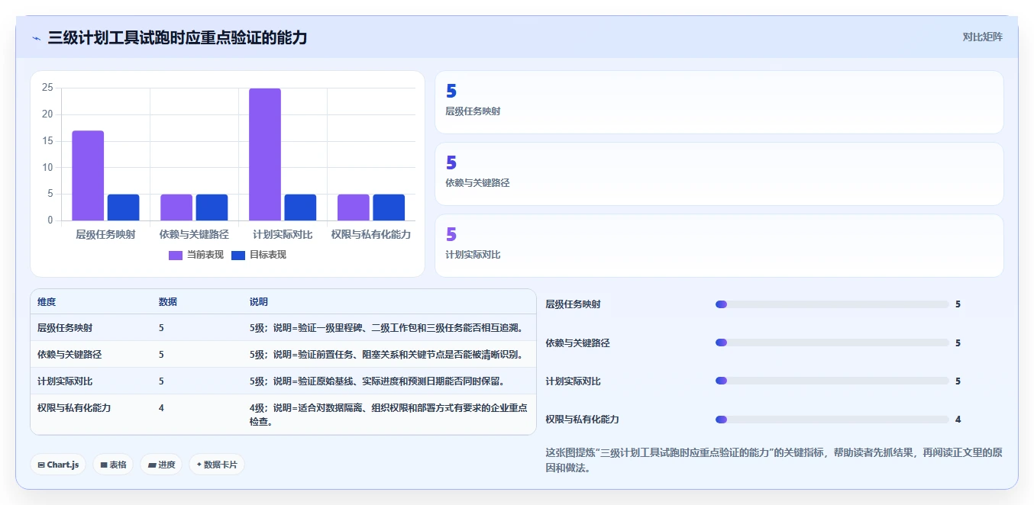The width and height of the screenshot is (1034, 505).
Task: Click description about 前置任务 and 阻塞关系
Action: [x=386, y=355]
